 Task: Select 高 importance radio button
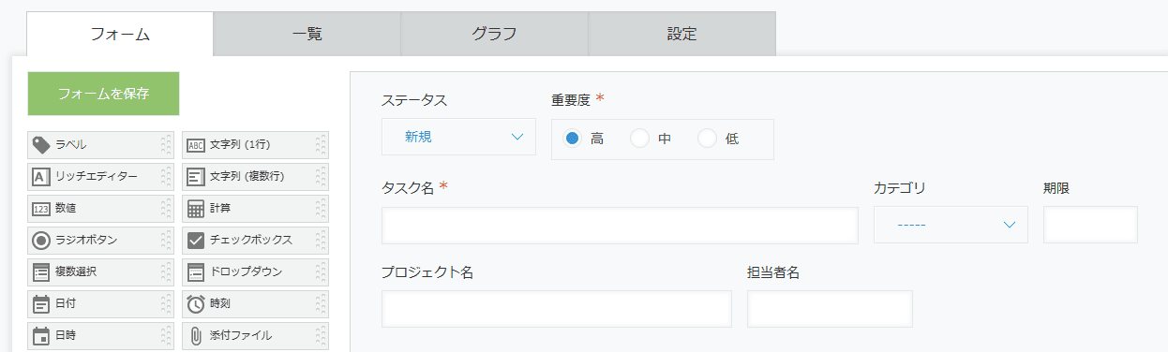(x=572, y=139)
